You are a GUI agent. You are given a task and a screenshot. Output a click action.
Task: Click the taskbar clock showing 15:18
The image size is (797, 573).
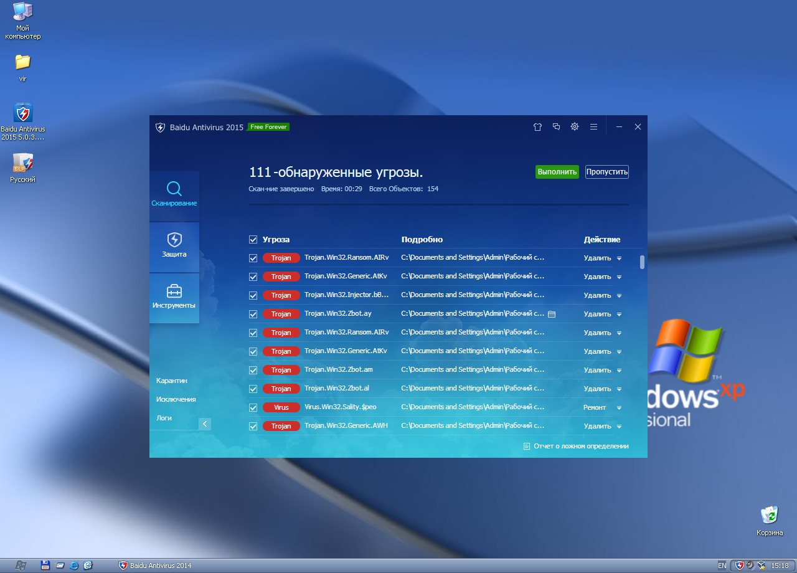(x=780, y=566)
